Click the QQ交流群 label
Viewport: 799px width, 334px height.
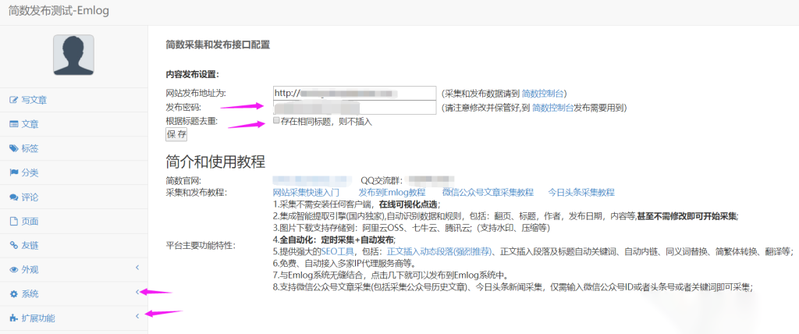click(382, 180)
